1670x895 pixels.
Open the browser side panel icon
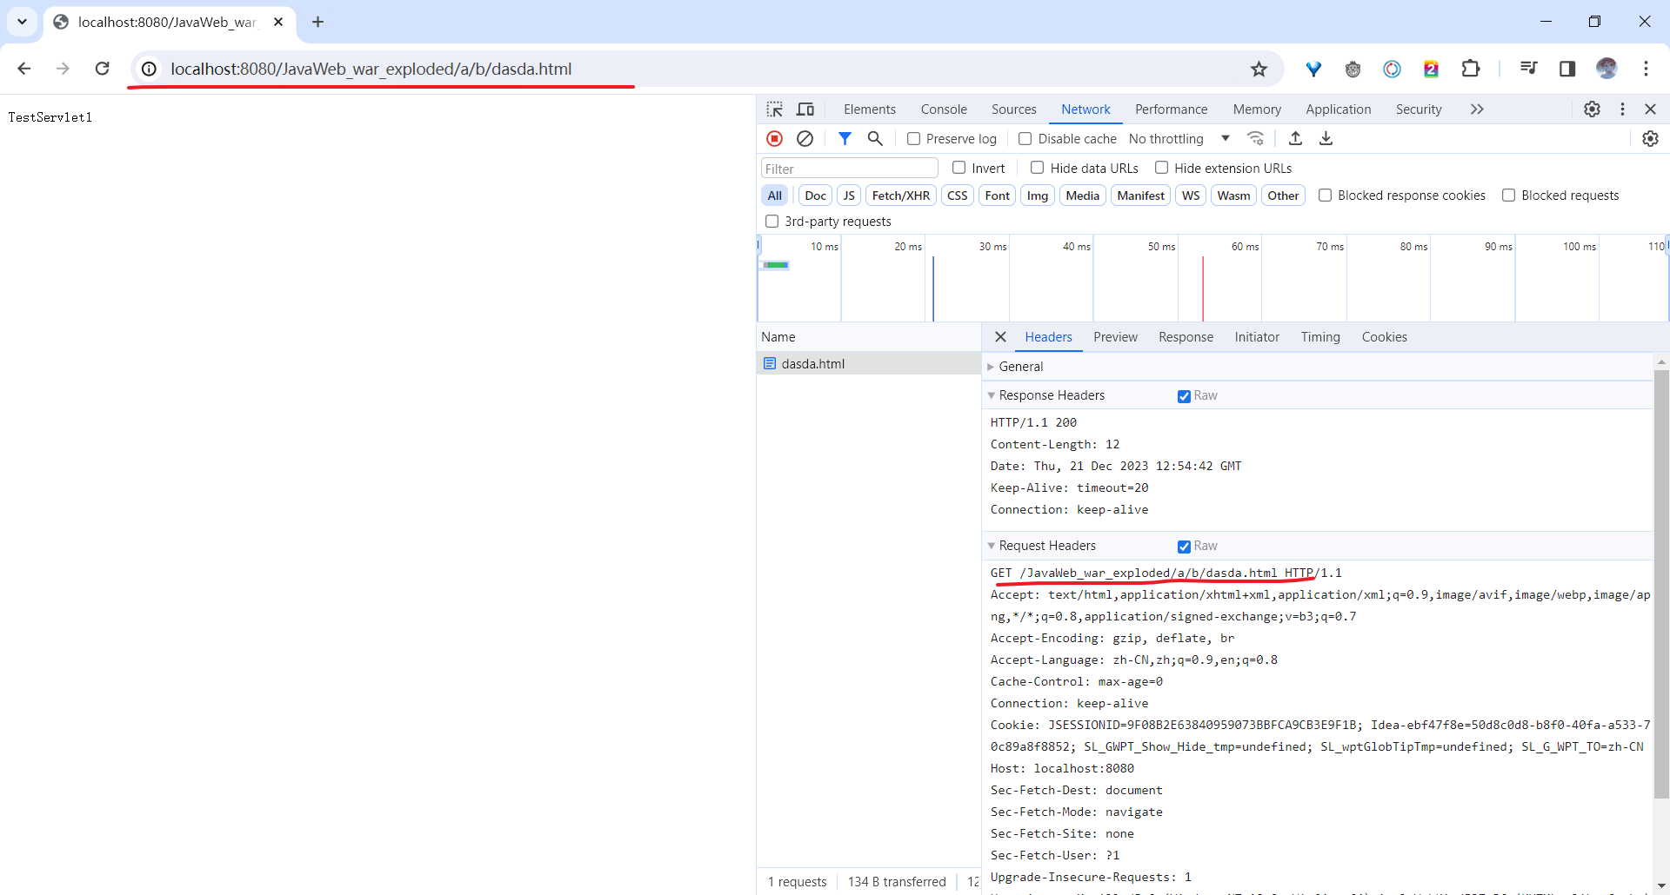point(1567,69)
